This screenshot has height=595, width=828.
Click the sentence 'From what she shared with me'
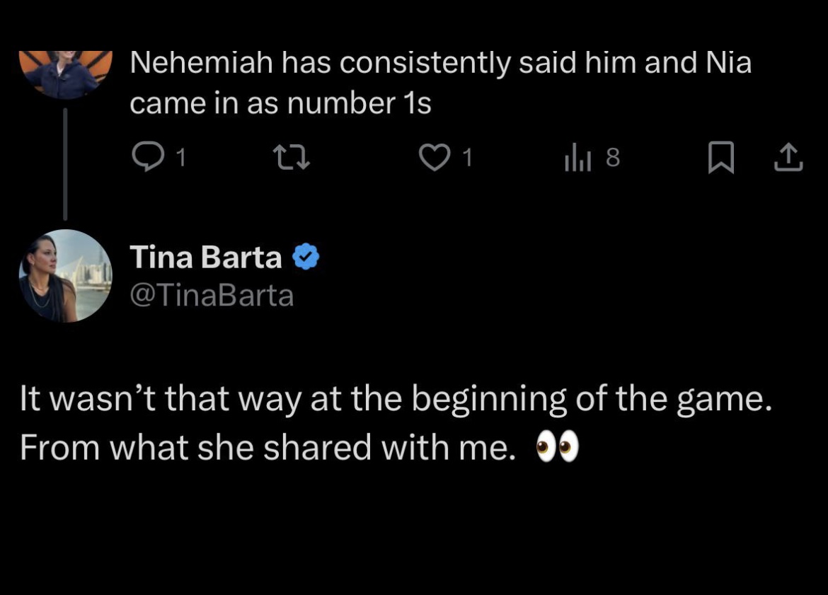click(x=268, y=448)
